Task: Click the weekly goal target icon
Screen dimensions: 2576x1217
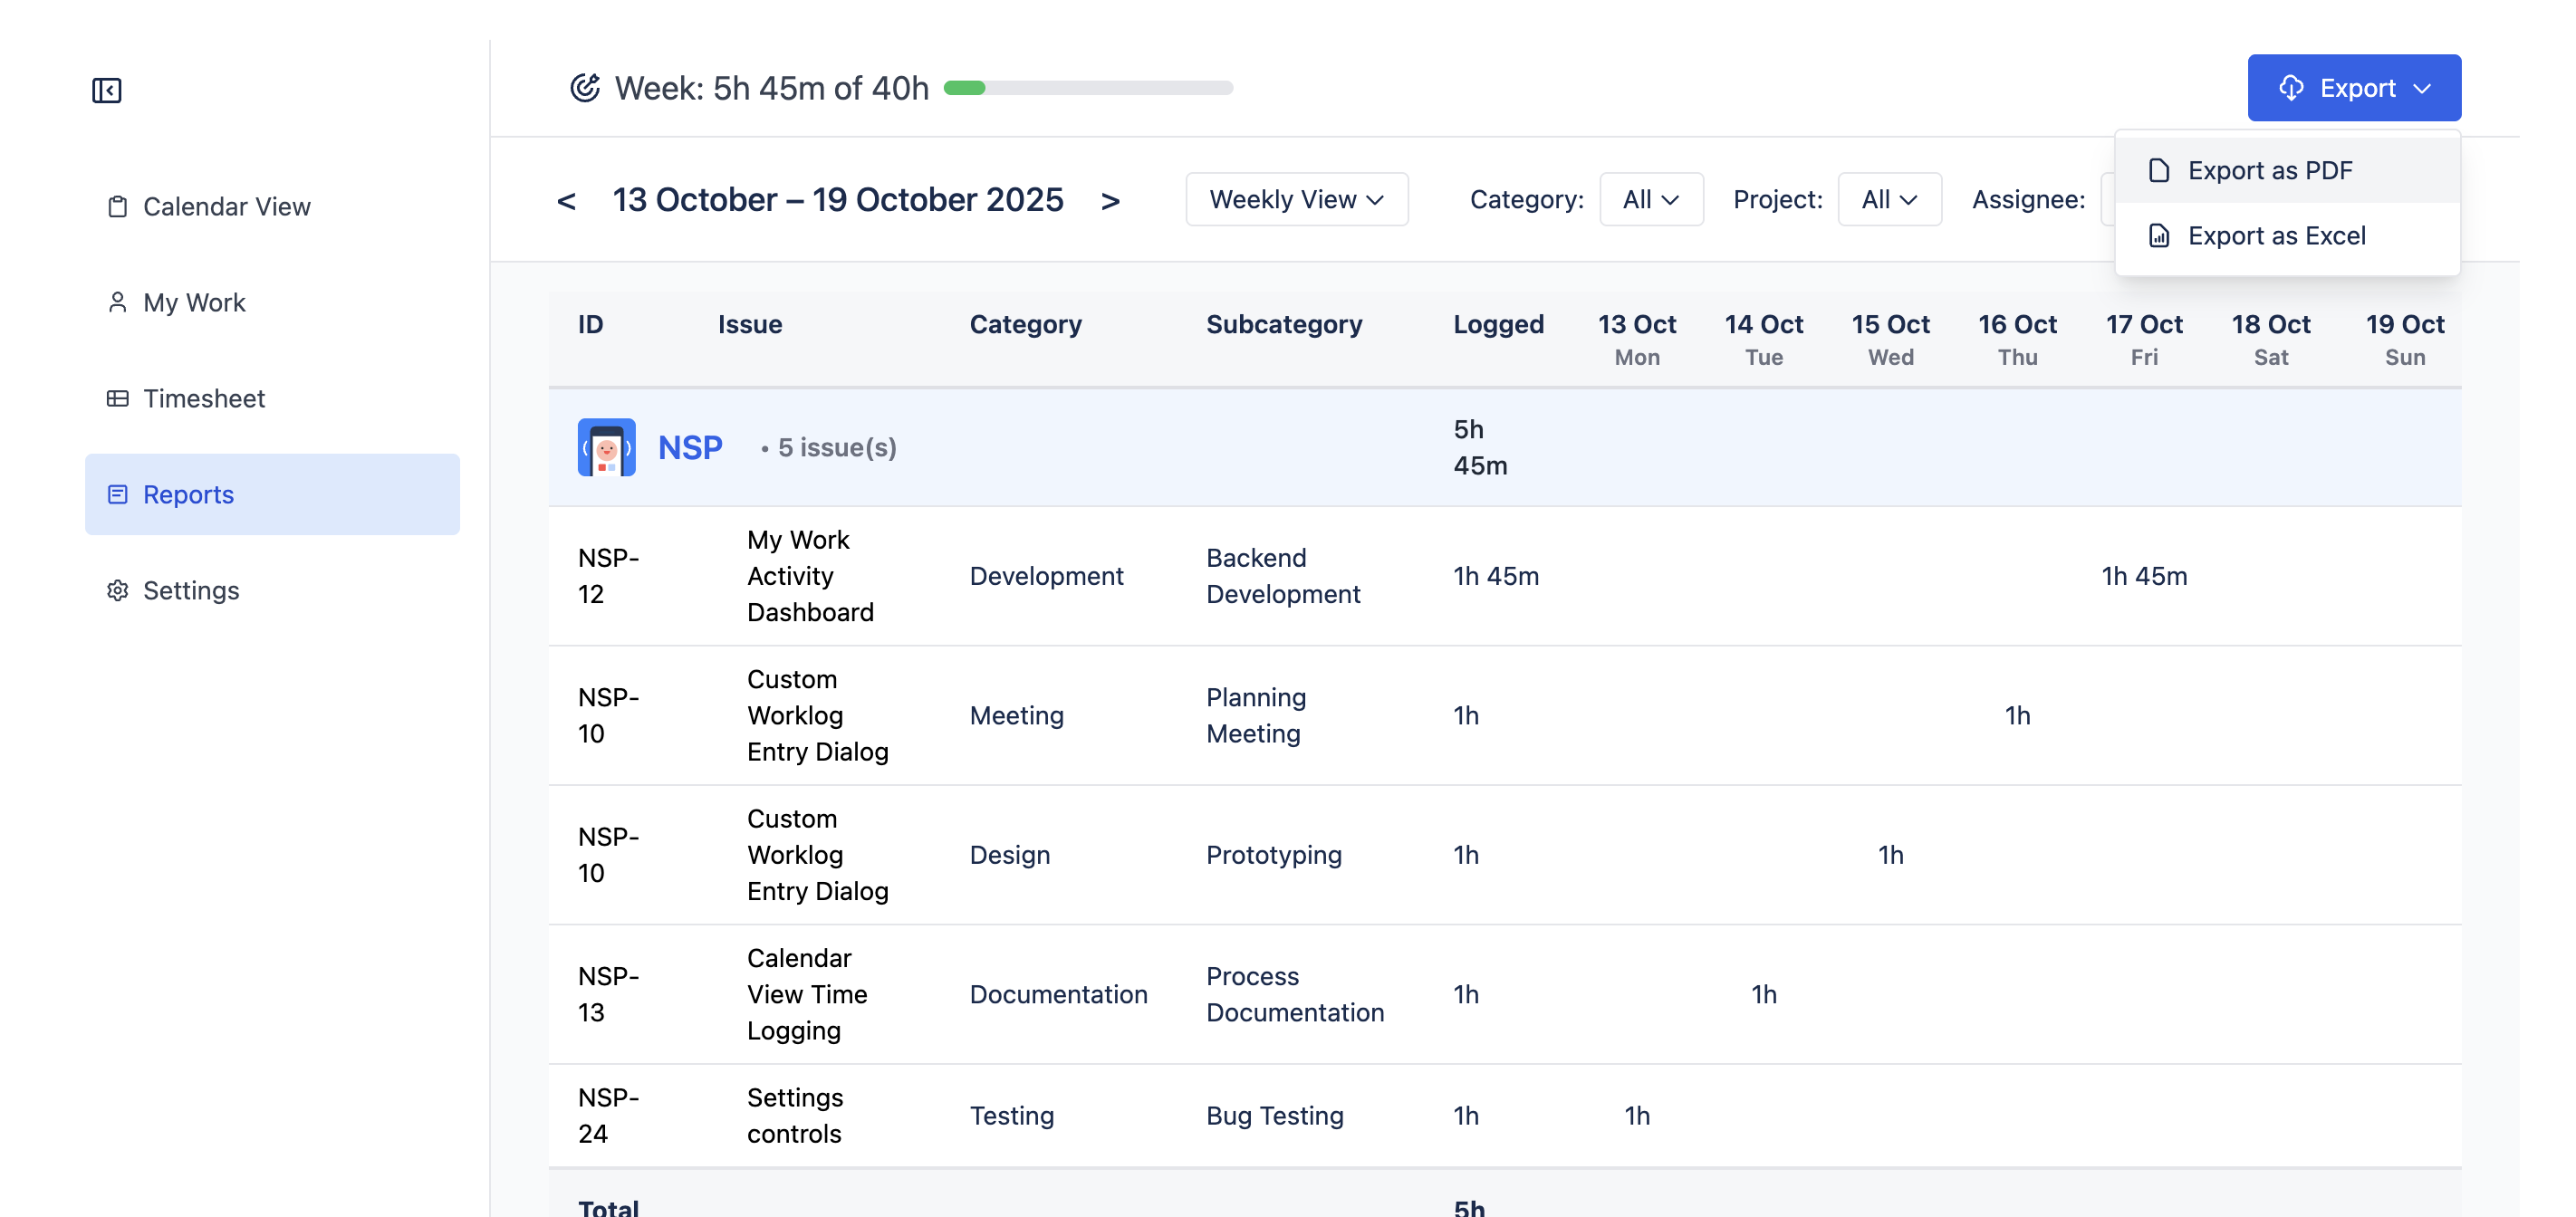Action: tap(585, 88)
